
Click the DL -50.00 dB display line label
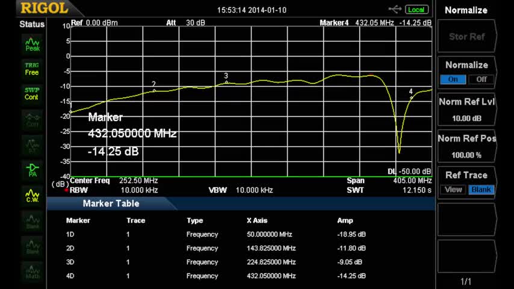point(409,172)
